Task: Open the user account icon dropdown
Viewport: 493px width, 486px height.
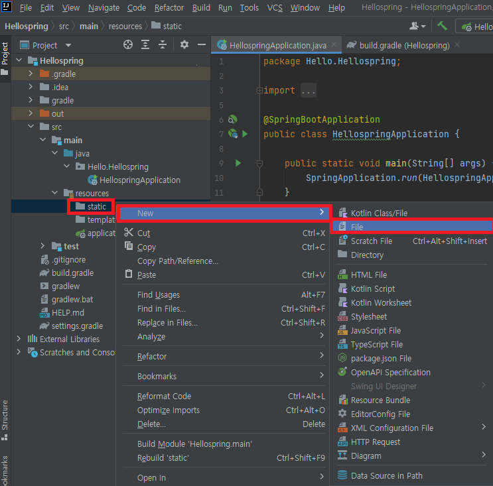Action: (x=417, y=26)
